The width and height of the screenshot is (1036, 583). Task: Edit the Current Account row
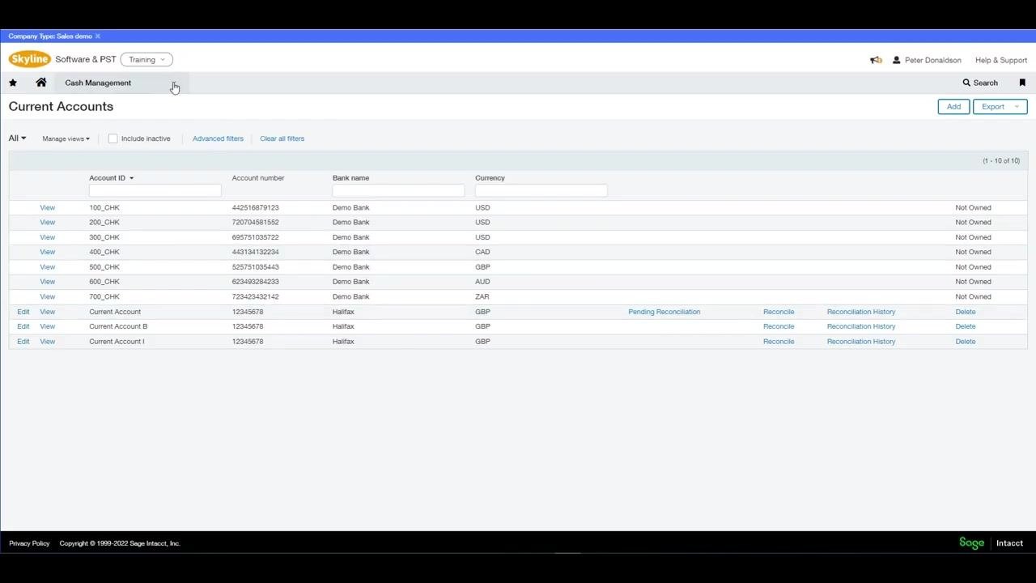point(23,312)
